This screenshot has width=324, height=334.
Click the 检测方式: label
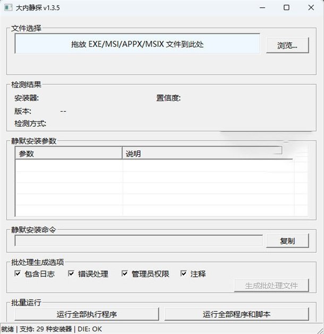(30, 124)
